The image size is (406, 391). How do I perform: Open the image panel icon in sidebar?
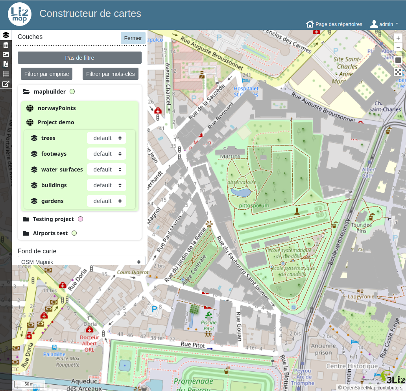tap(6, 55)
